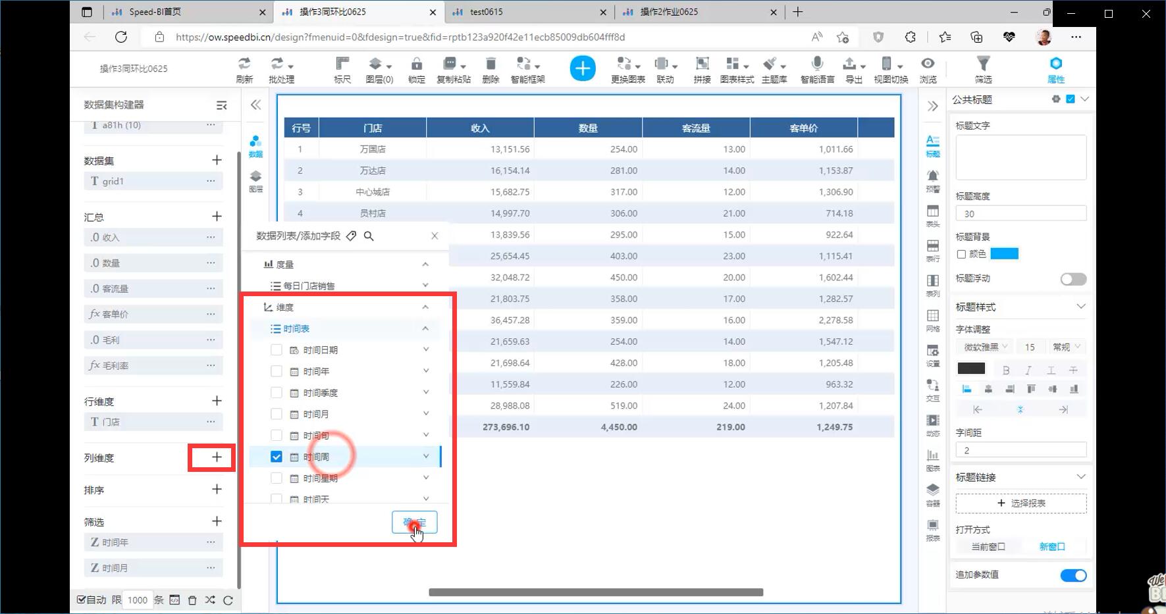Screen dimensions: 1166x614
Task: Switch to the test0615 browser tab
Action: [487, 12]
